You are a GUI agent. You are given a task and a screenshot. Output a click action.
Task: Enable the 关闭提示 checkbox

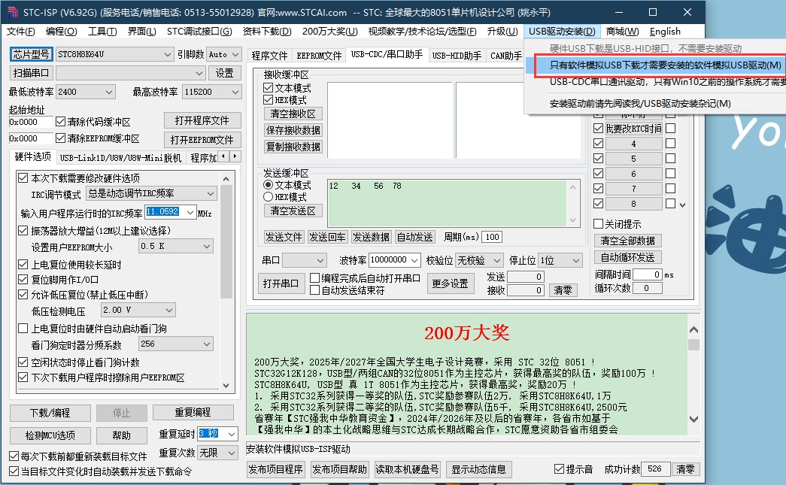pos(598,224)
